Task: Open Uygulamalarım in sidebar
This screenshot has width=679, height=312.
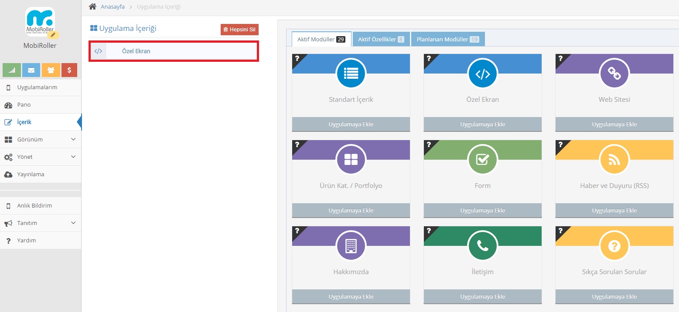Action: pos(41,87)
